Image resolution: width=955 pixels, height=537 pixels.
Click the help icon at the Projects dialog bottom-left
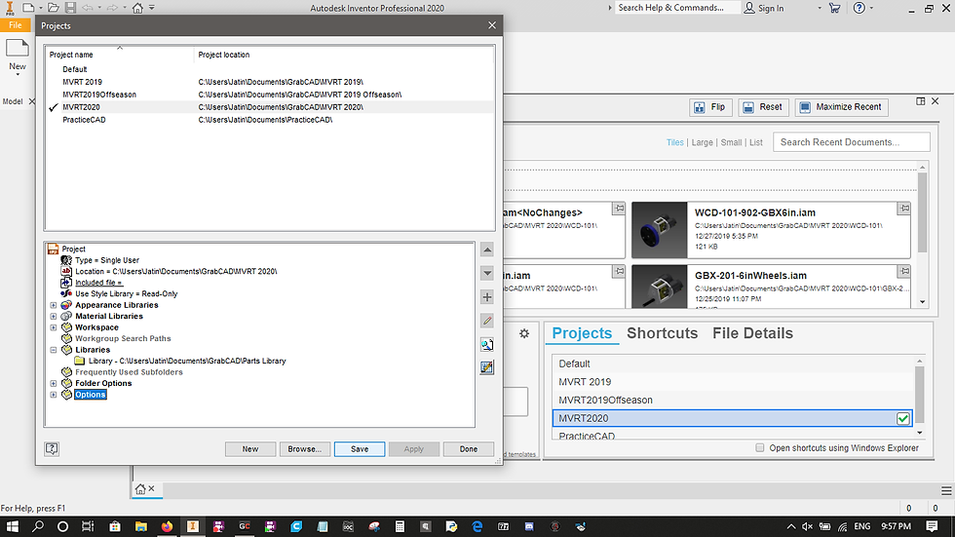(52, 449)
